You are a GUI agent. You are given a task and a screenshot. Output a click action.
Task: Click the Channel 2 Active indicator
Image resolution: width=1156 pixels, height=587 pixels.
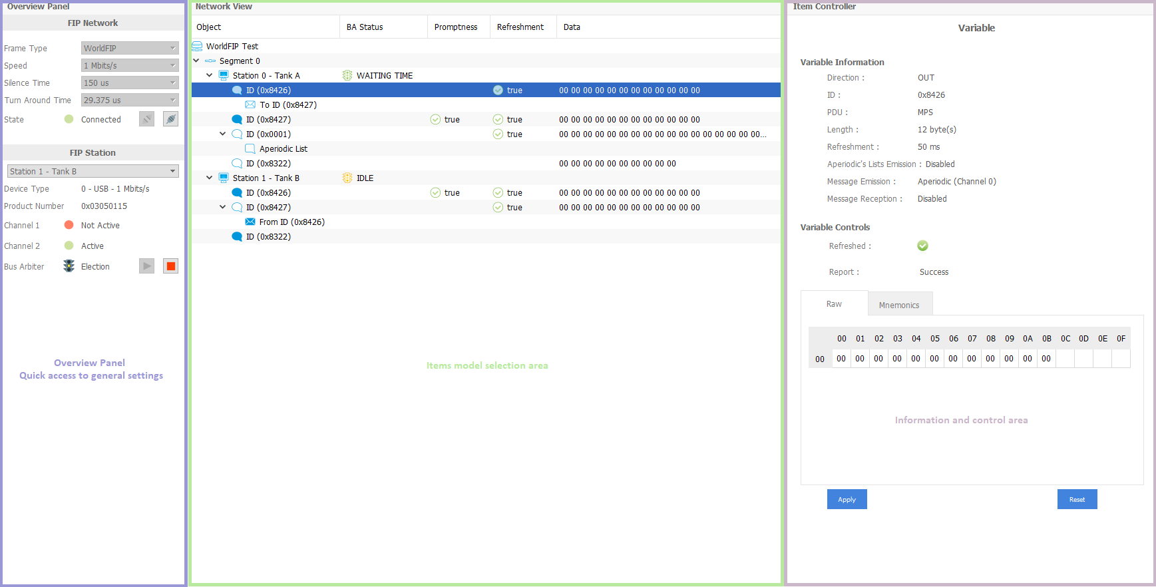tap(69, 246)
